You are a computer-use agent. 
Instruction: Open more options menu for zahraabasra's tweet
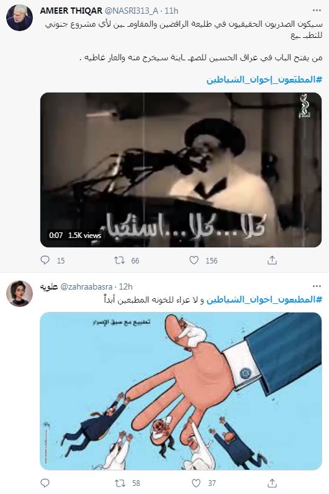click(x=317, y=286)
